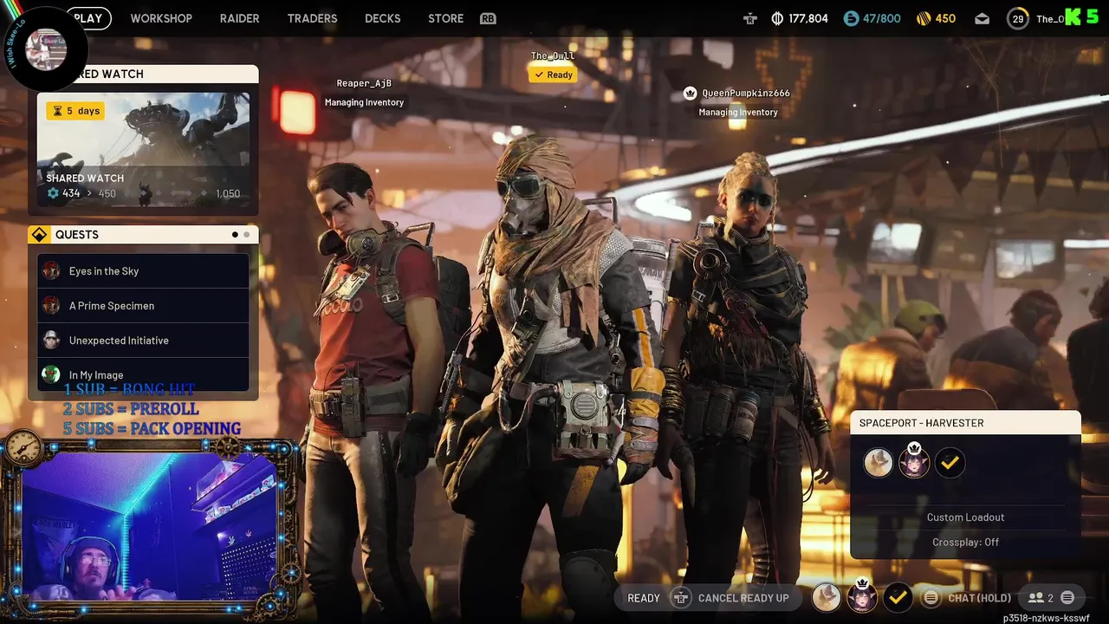Click yellow ready checkmark in bottom bar
The height and width of the screenshot is (624, 1109).
click(x=898, y=597)
